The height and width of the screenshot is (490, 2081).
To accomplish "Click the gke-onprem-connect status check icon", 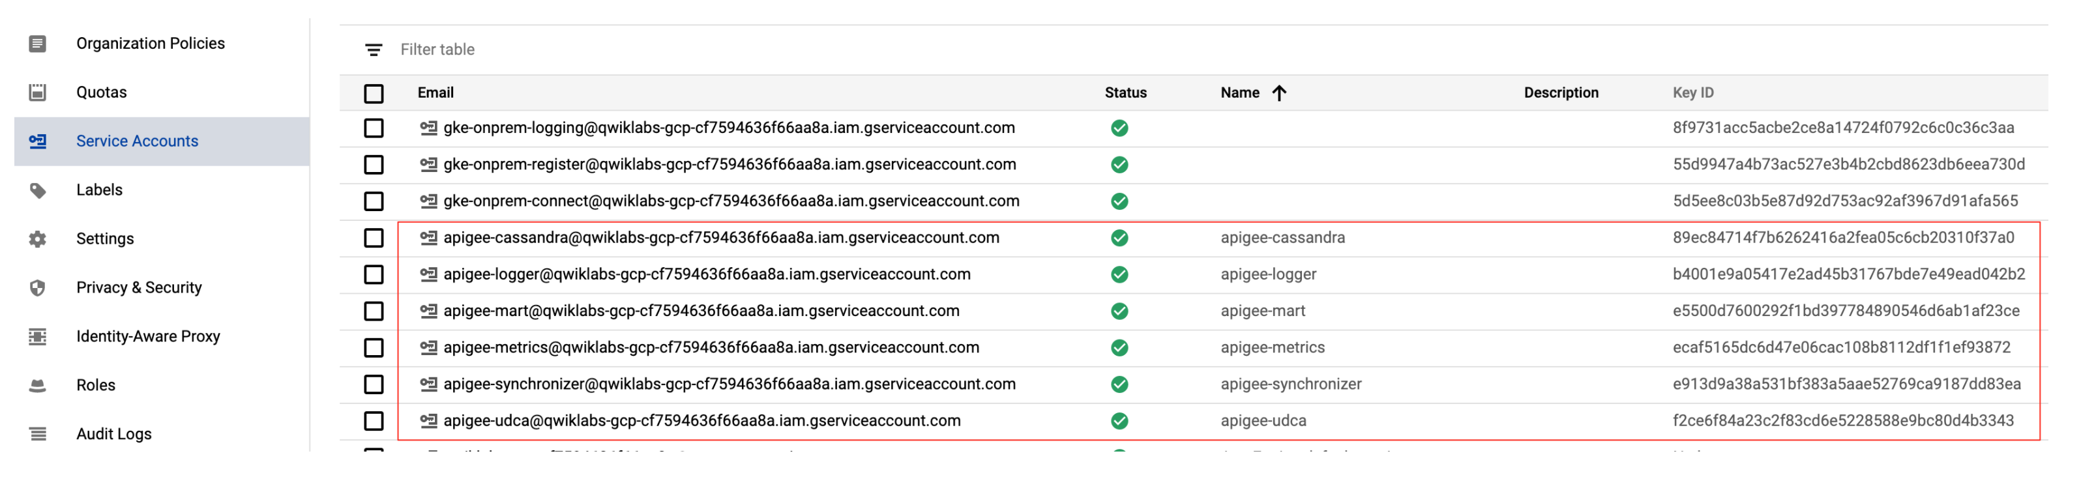I will click(1119, 201).
